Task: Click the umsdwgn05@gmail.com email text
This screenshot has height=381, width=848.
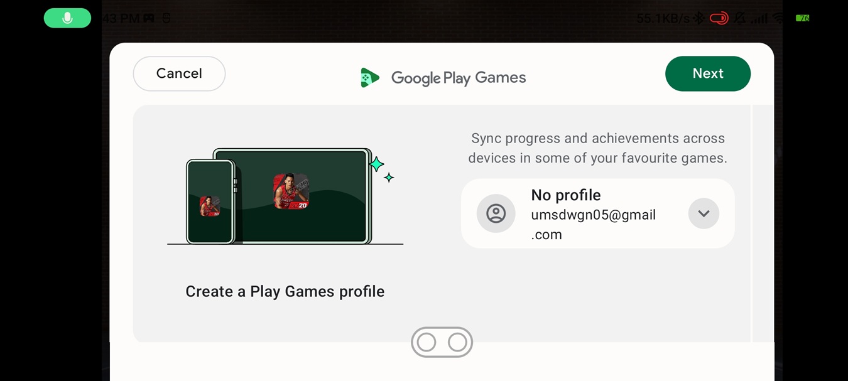Action: 593,224
